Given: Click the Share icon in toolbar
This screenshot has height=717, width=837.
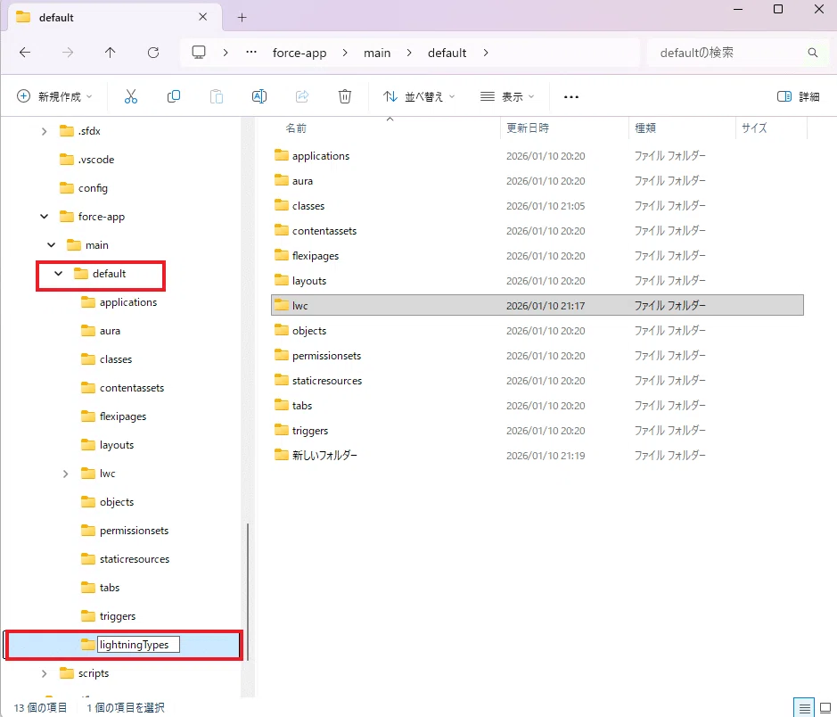Looking at the screenshot, I should pyautogui.click(x=302, y=96).
